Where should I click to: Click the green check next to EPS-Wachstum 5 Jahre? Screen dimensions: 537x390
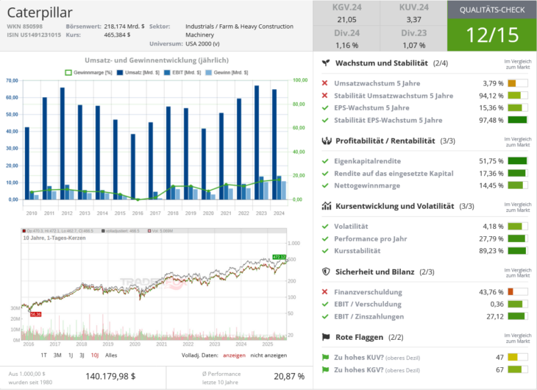[325, 107]
